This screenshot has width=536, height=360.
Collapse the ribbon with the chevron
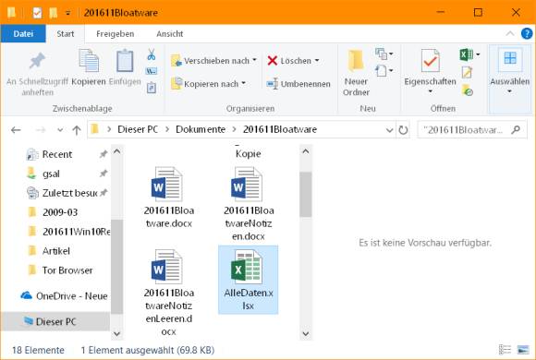[510, 33]
